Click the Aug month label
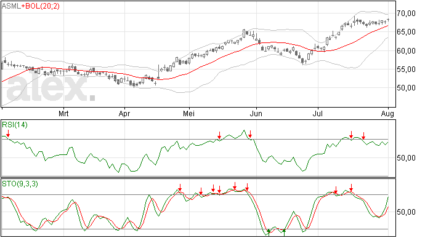This screenshot has height=238, width=425. click(387, 114)
